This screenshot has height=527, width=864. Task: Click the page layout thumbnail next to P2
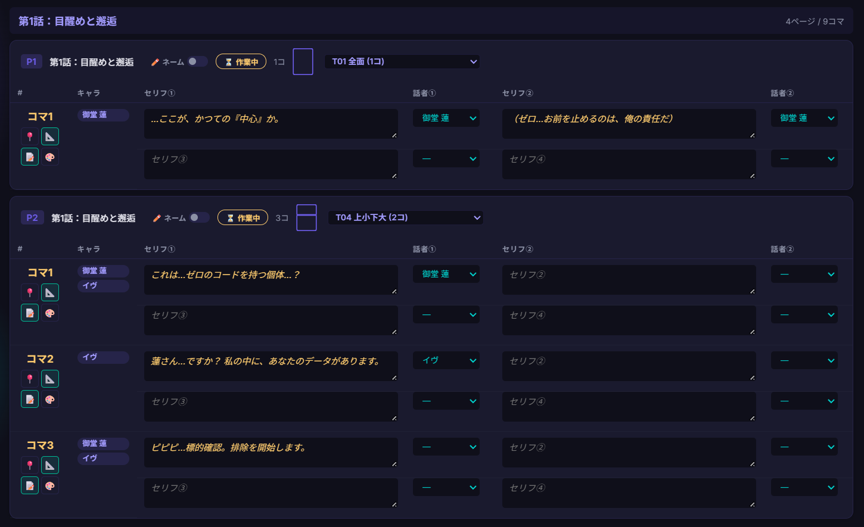pos(306,217)
